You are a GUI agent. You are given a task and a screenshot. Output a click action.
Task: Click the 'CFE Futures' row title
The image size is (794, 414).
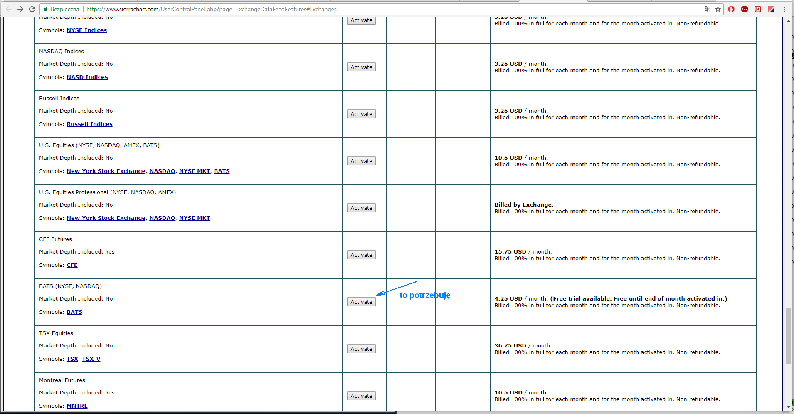pos(55,239)
